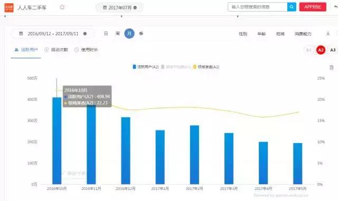Click the back arrow icon at top right
Image resolution: width=338 pixels, height=201 pixels.
tap(336, 7)
